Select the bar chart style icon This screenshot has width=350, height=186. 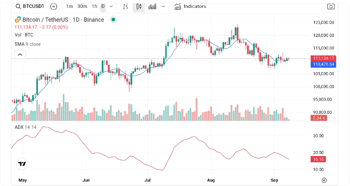(125, 7)
